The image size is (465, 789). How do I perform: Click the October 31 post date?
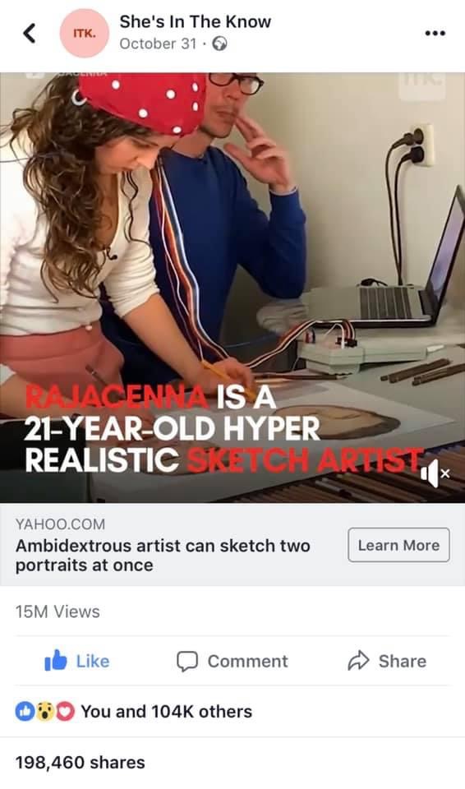[x=158, y=44]
